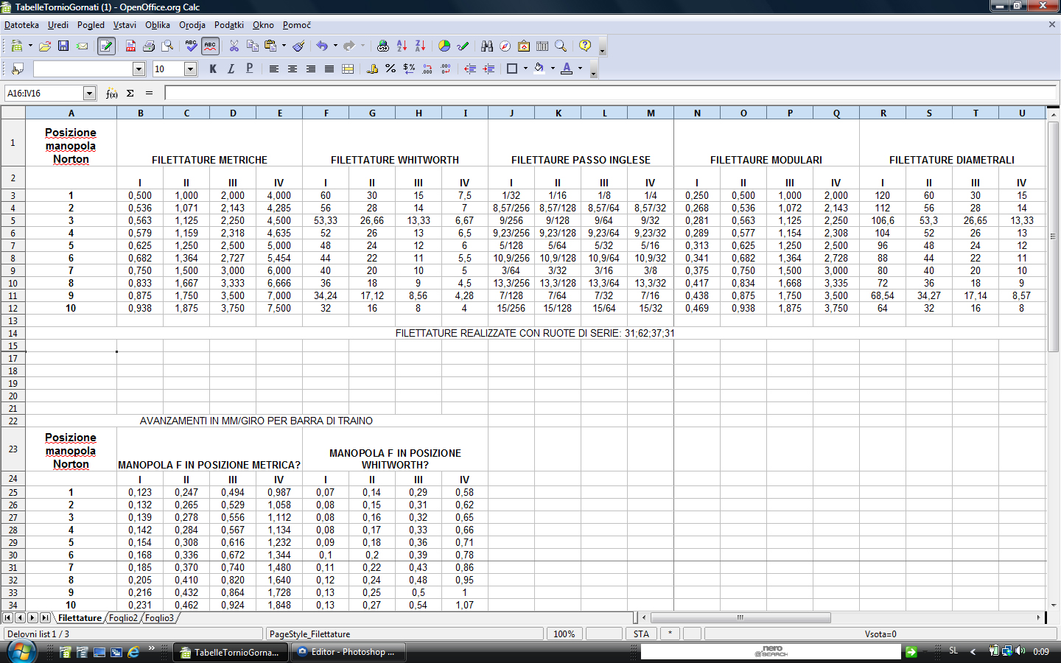Click the Save document icon

tap(63, 46)
